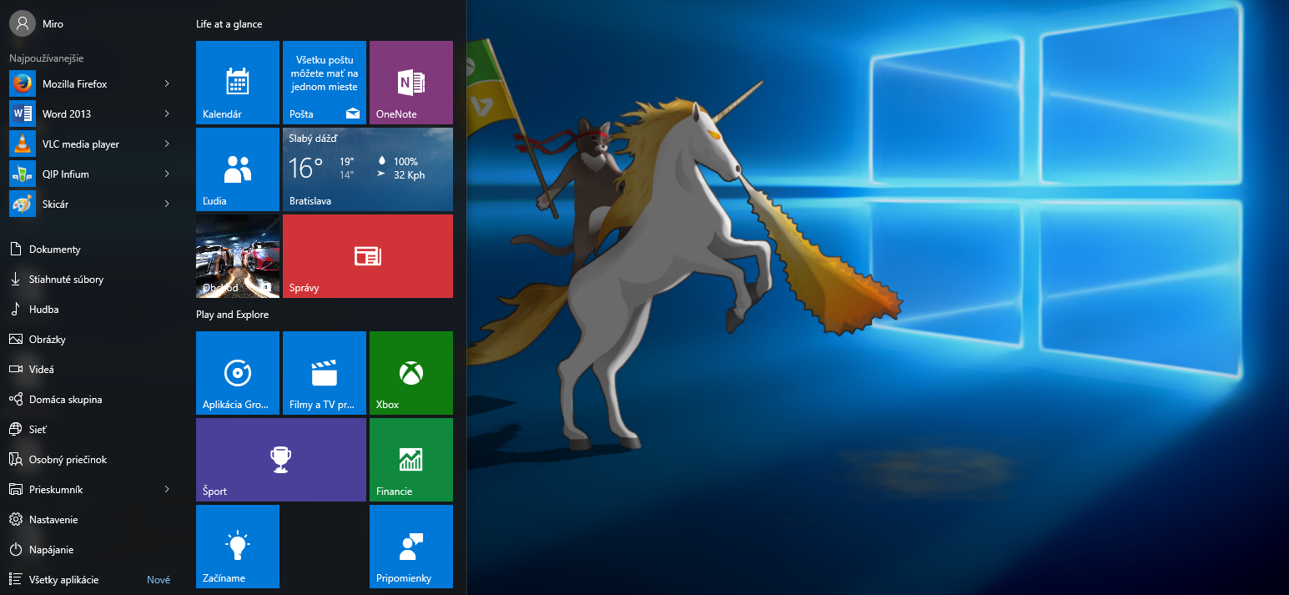The height and width of the screenshot is (595, 1289).
Task: Click the Nové label next to all apps
Action: click(159, 580)
